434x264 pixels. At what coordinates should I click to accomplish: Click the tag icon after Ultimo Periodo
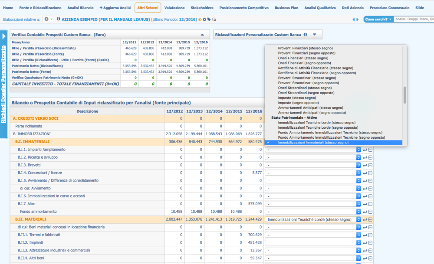[x=209, y=20]
